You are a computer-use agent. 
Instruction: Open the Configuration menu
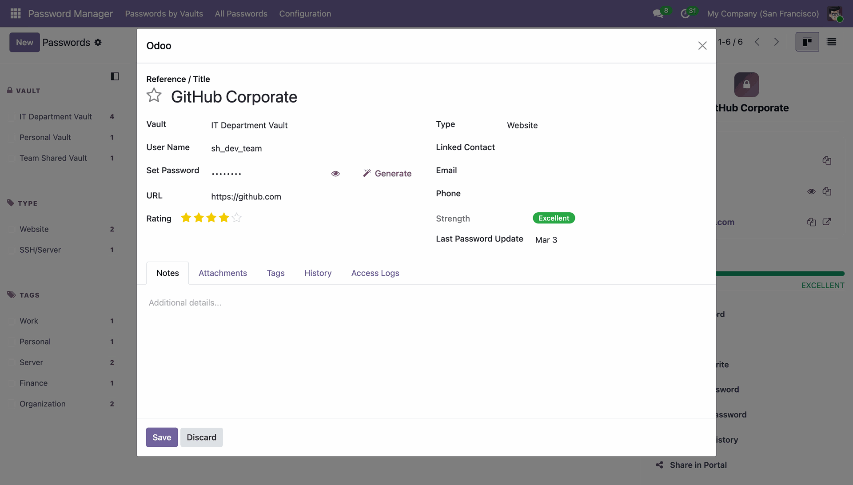pyautogui.click(x=305, y=14)
